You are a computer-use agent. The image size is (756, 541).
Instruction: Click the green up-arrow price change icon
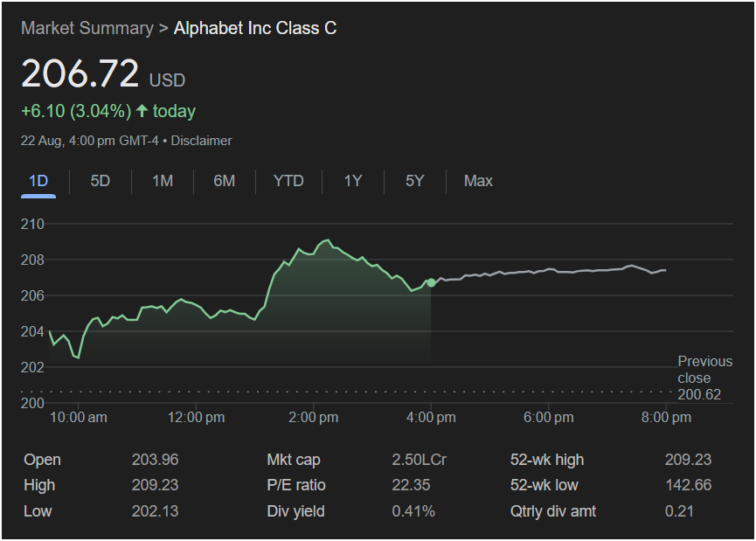142,111
